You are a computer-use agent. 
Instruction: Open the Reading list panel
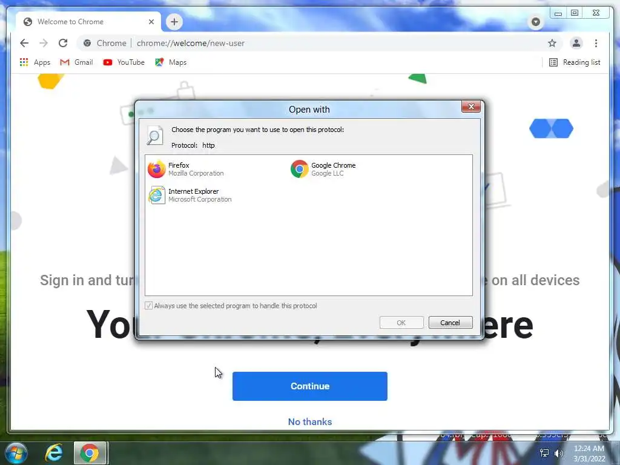point(575,62)
